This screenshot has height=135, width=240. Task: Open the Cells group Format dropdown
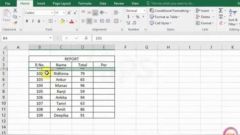pos(205,23)
